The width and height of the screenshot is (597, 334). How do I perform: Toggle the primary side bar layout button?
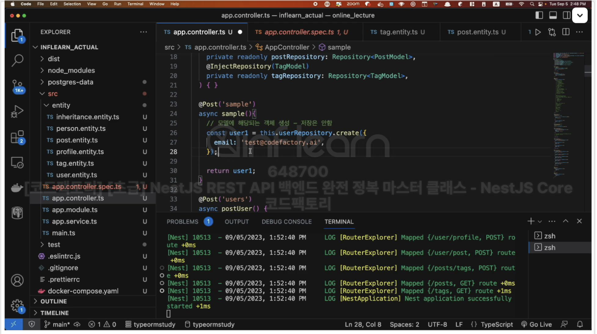pyautogui.click(x=539, y=16)
